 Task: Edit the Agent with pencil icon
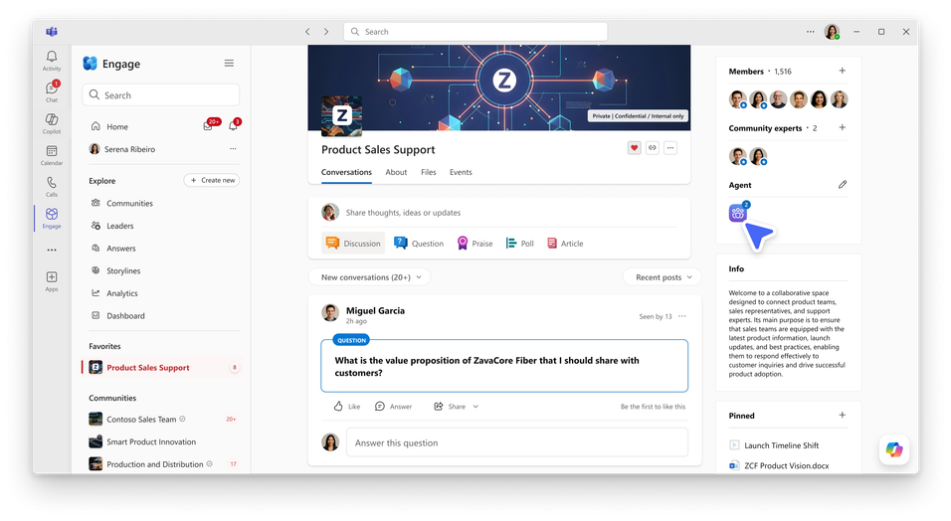point(843,184)
